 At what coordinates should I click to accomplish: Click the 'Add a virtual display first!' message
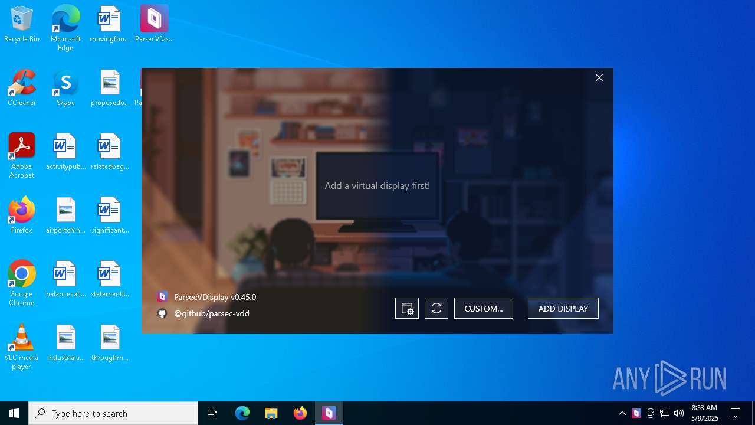coord(377,185)
